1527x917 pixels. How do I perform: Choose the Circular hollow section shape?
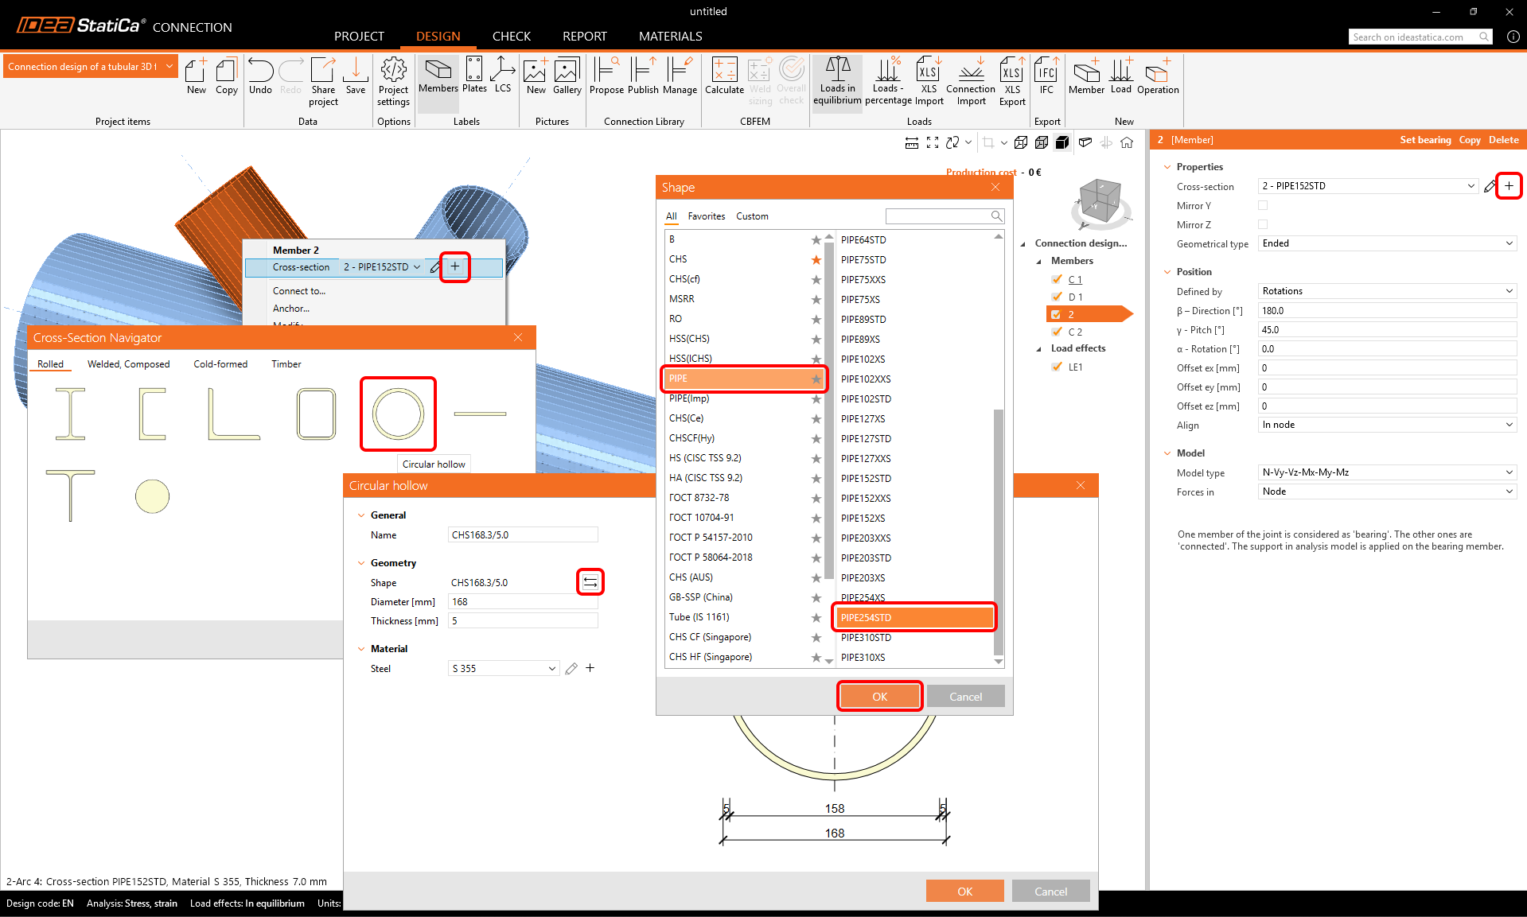pos(398,414)
